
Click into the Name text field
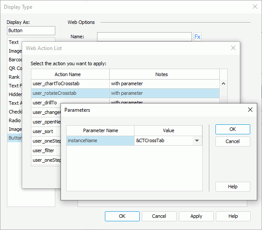coord(144,37)
